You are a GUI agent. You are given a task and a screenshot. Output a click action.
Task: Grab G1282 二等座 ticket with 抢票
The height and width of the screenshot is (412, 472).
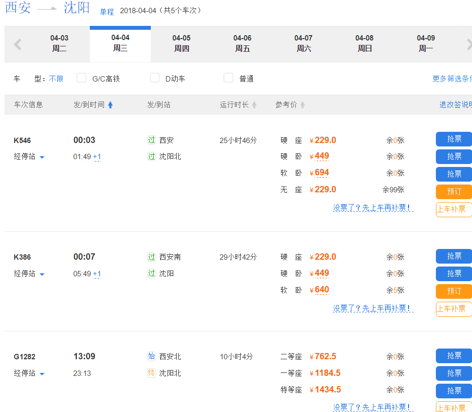tap(454, 356)
